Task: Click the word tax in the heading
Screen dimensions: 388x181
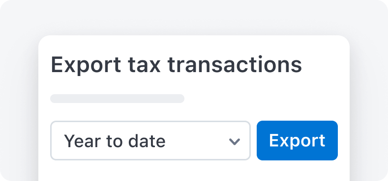Action: 144,65
